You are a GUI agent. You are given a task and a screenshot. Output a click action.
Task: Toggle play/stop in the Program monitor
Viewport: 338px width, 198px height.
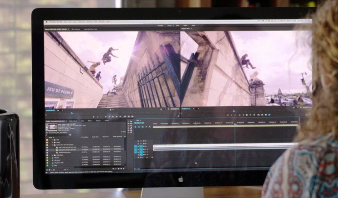(x=247, y=115)
